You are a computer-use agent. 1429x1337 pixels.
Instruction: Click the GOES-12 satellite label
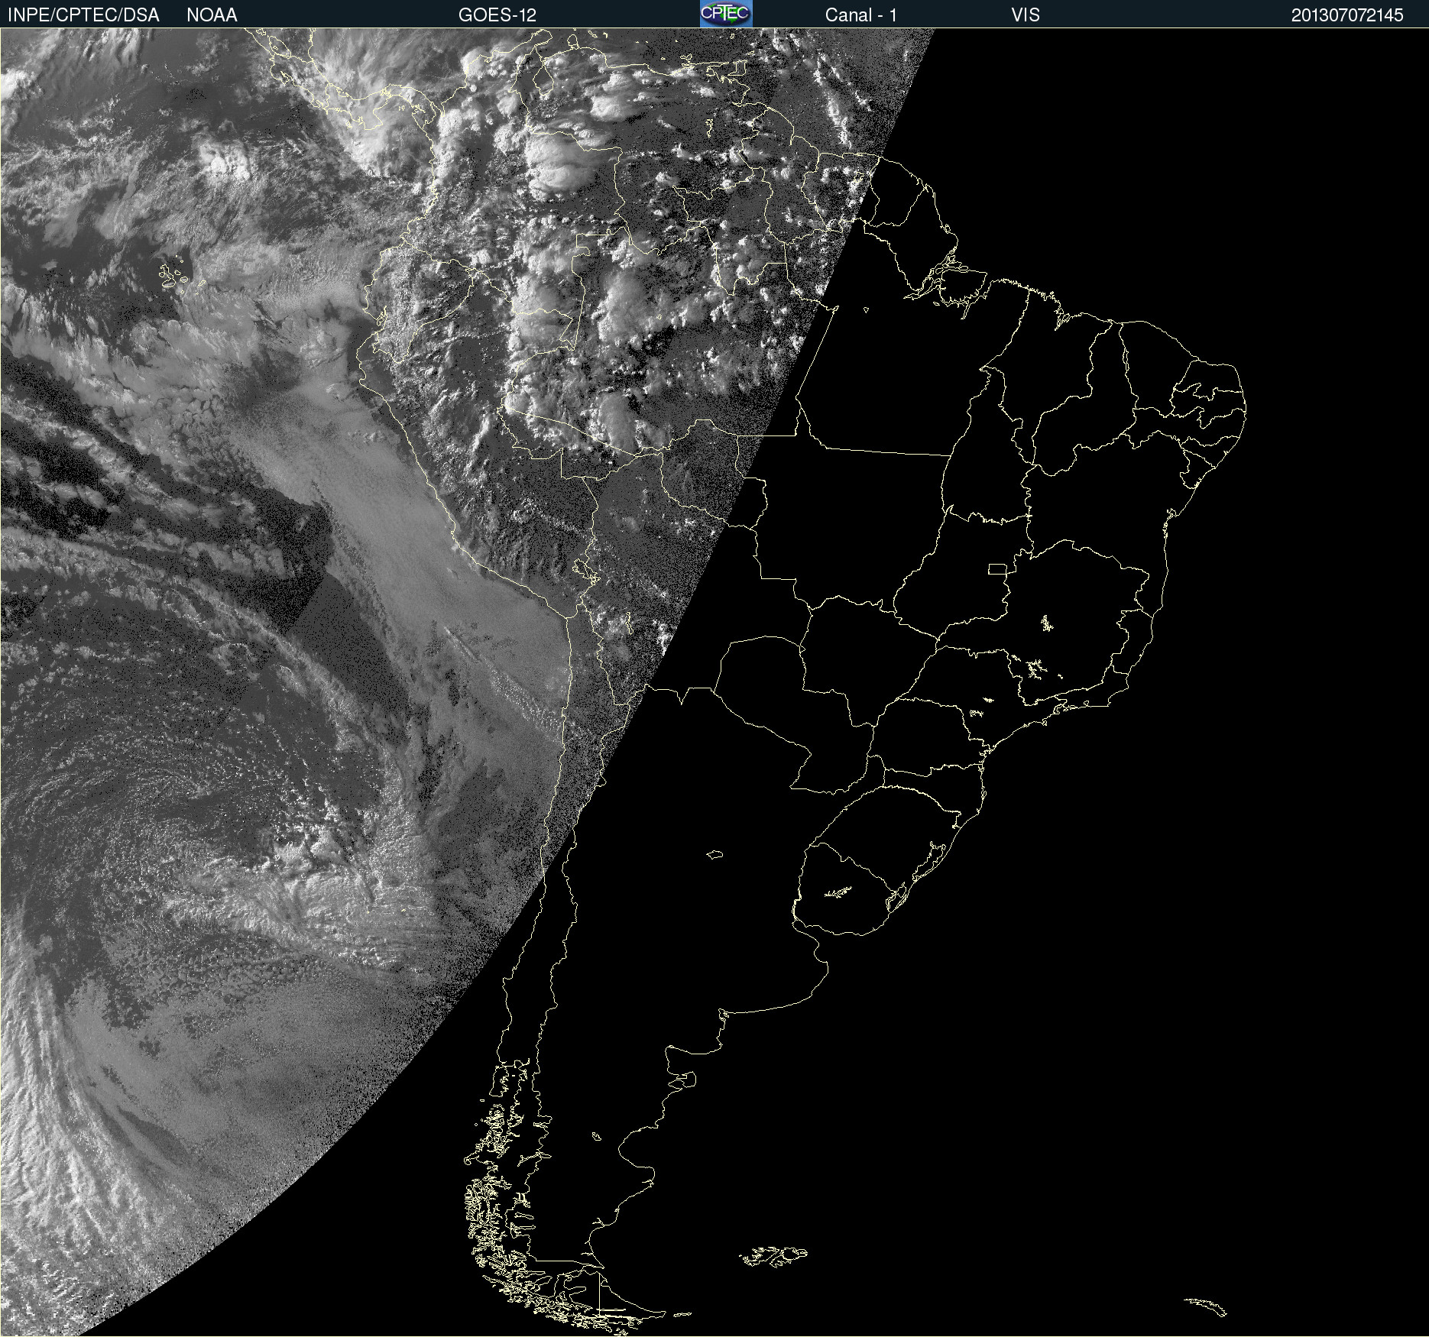click(497, 15)
